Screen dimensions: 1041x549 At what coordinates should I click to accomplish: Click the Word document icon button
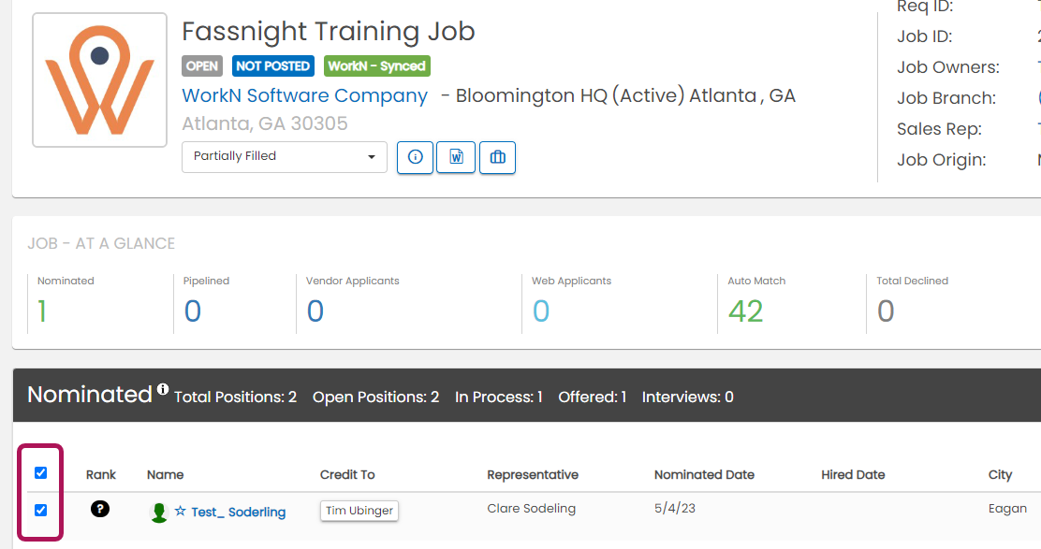[456, 157]
